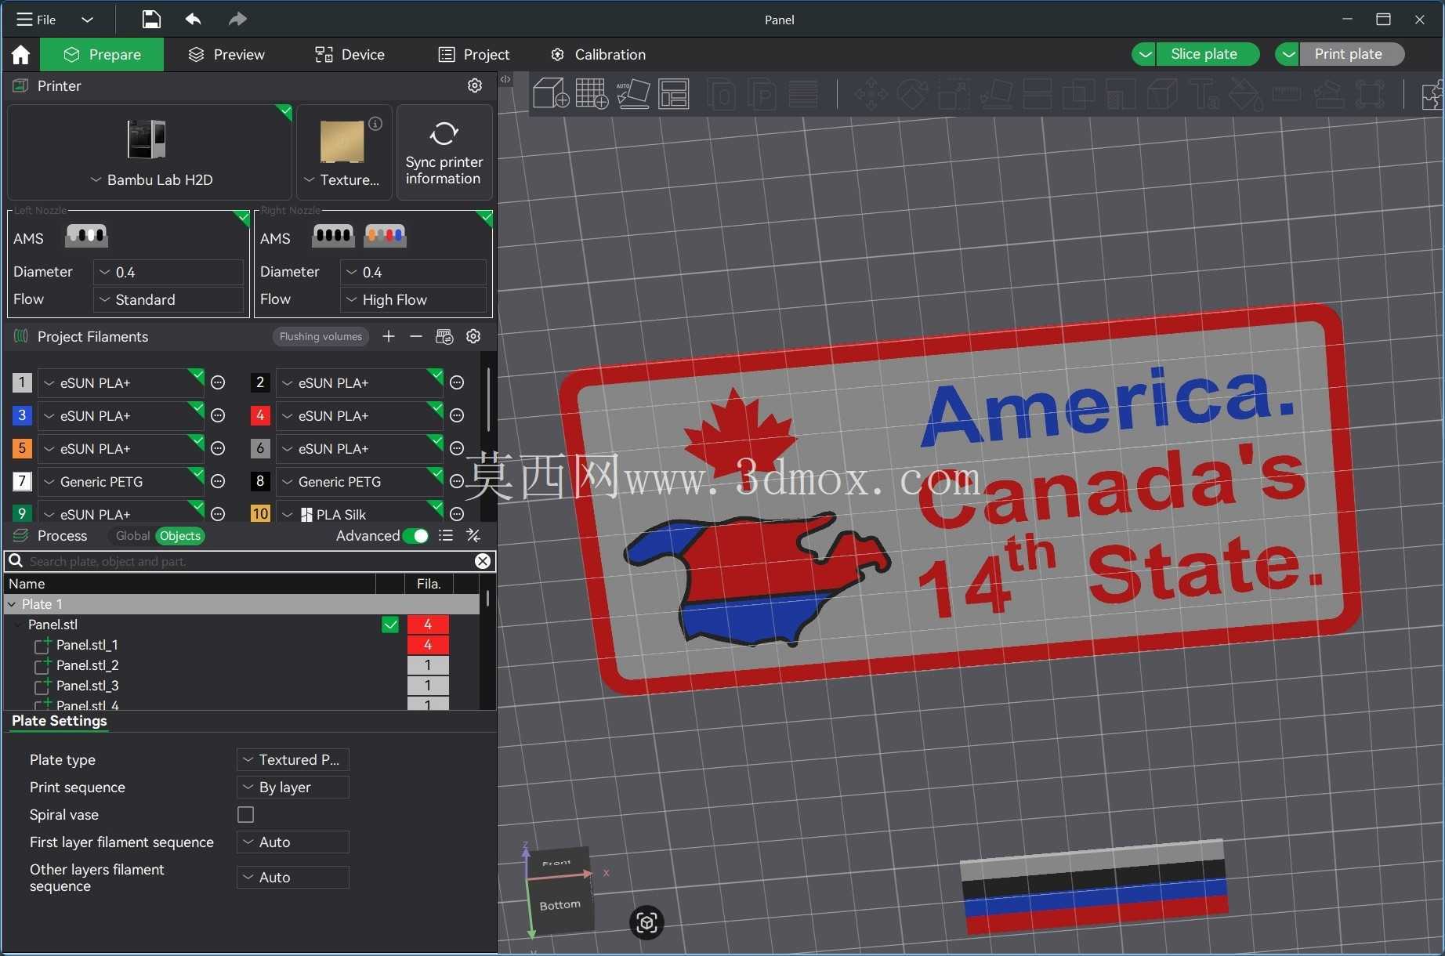1445x956 pixels.
Task: Switch to the Project tab
Action: (x=474, y=55)
